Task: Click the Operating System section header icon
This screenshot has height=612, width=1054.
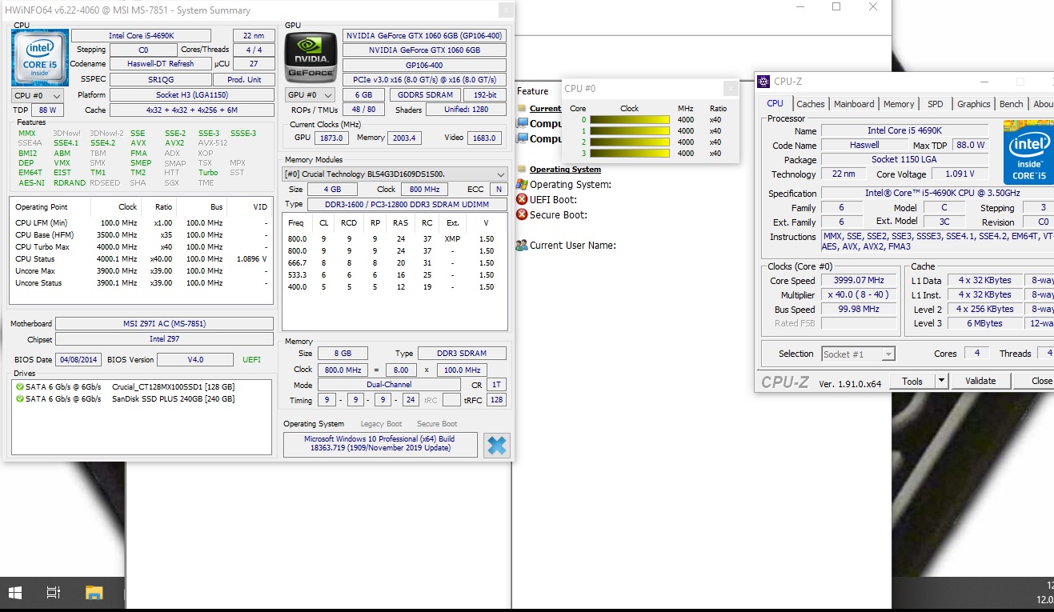Action: 522,169
